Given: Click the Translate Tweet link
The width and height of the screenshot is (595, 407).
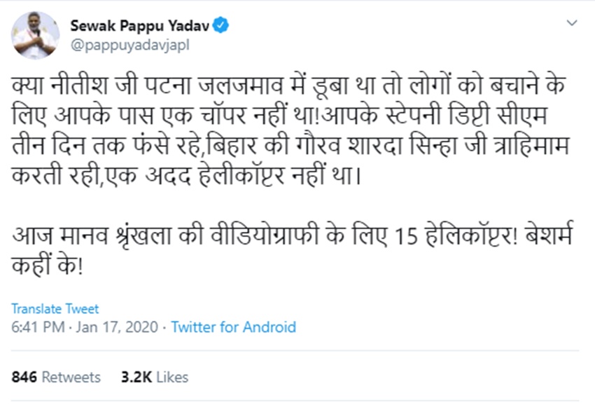Looking at the screenshot, I should [x=55, y=309].
